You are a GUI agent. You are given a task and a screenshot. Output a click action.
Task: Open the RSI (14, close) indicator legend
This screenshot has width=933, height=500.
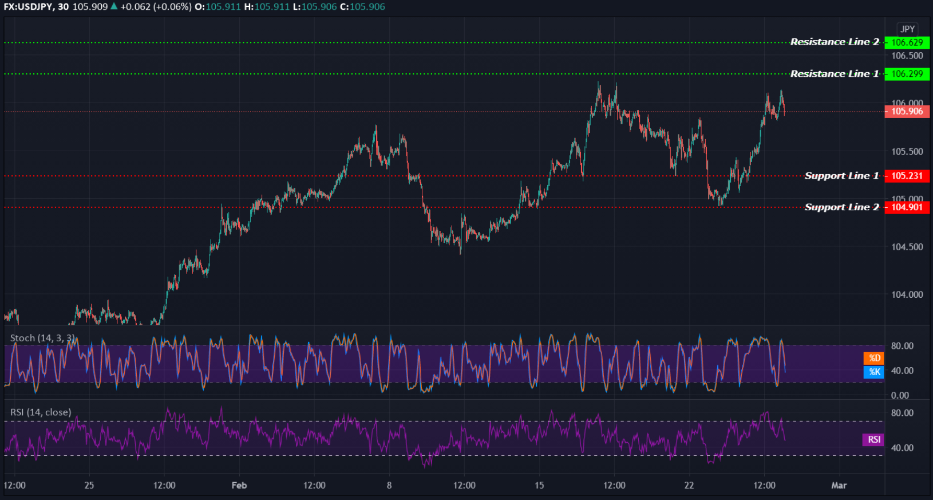(x=41, y=412)
